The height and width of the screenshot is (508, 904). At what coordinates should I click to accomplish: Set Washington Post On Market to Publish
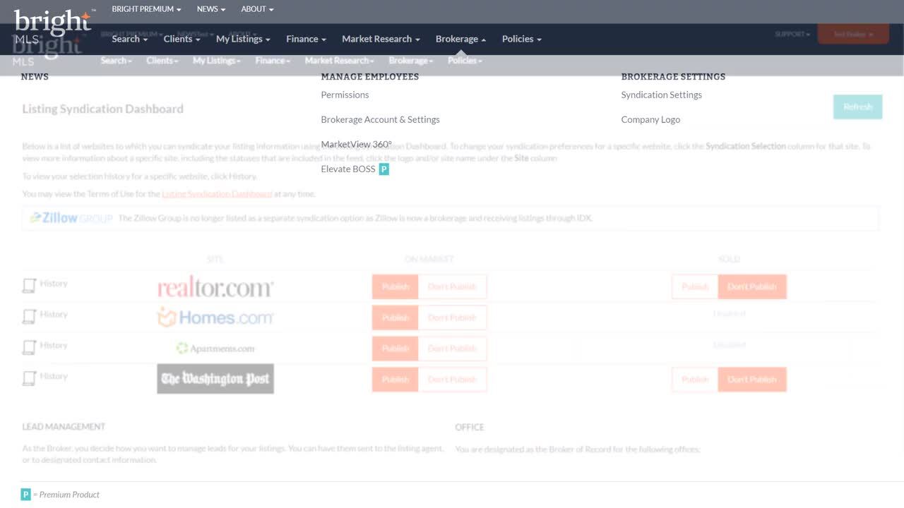coord(395,380)
